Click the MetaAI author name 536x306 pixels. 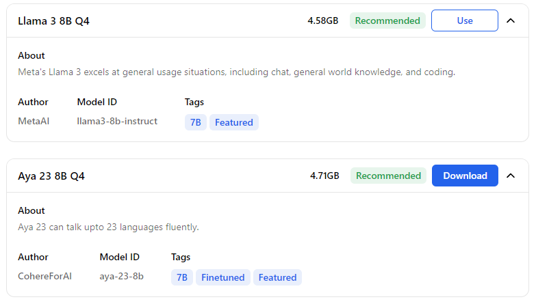pyautogui.click(x=34, y=121)
